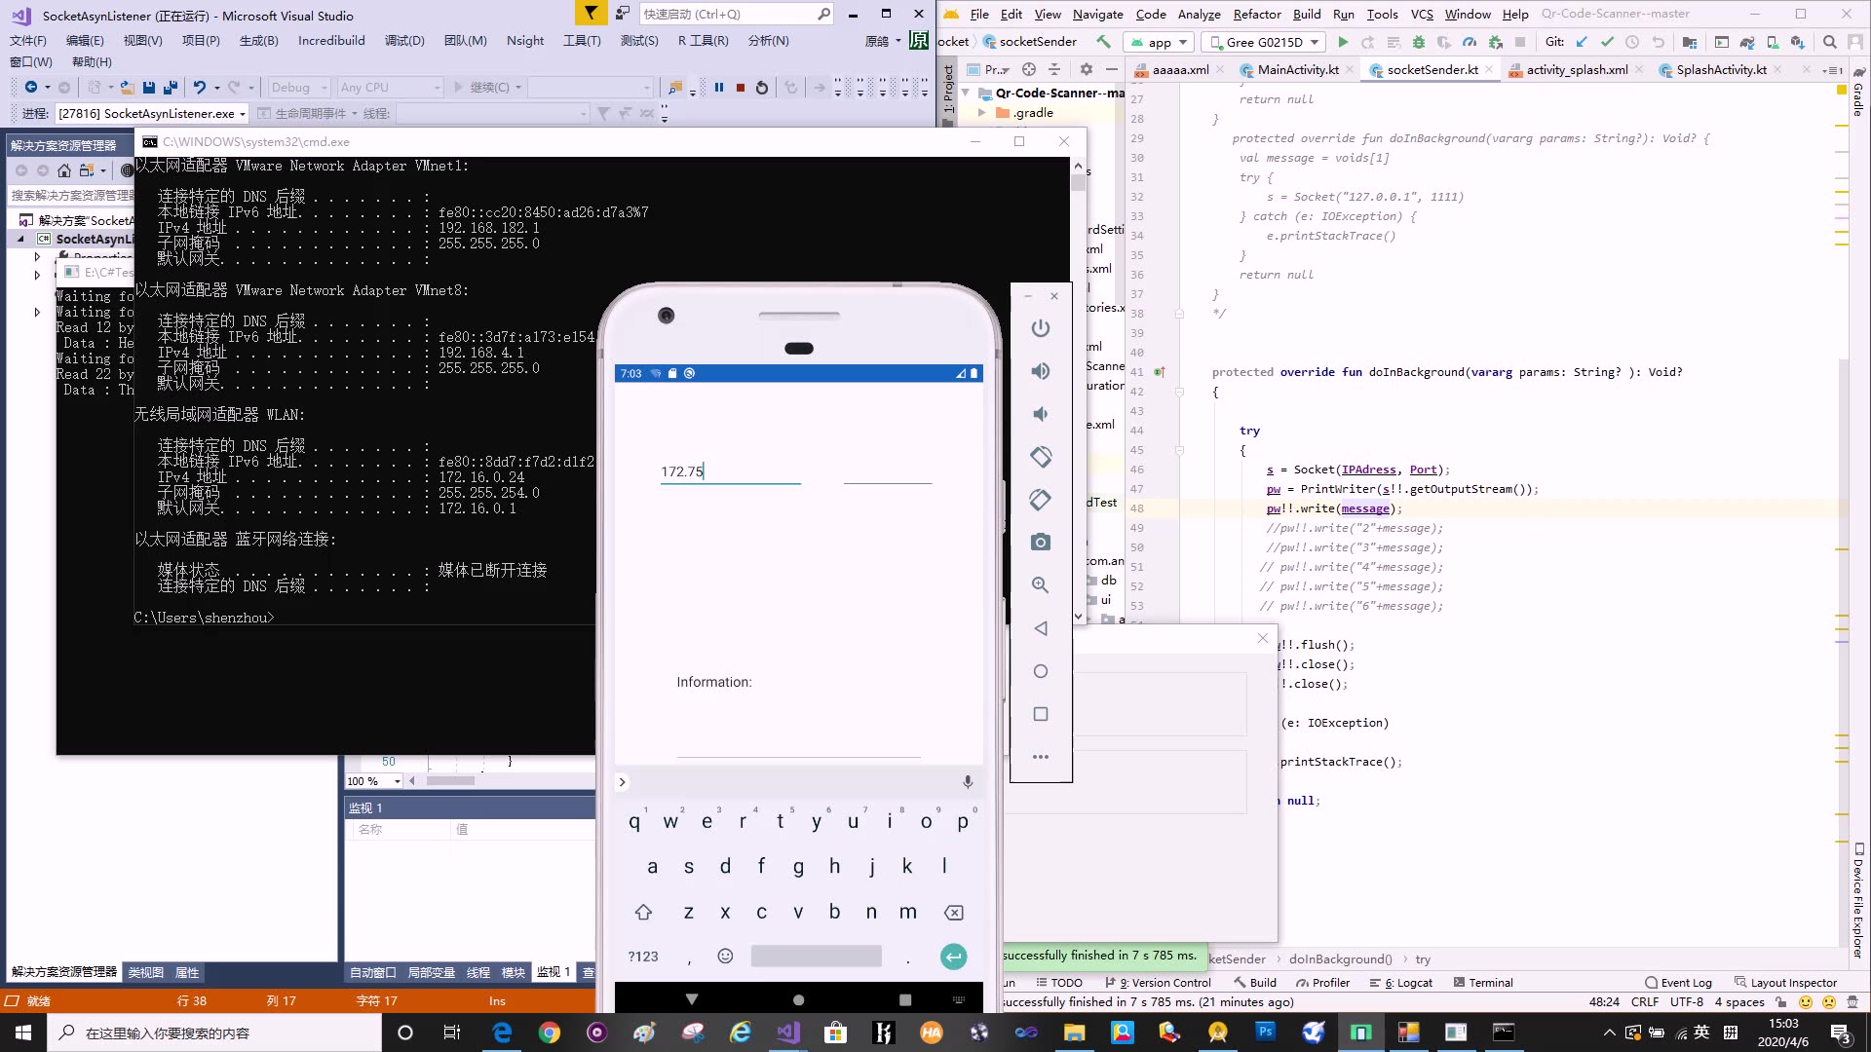Screen dimensions: 1871x1052
Task: Open the Refactor menu in Android Studio
Action: coord(1257,15)
